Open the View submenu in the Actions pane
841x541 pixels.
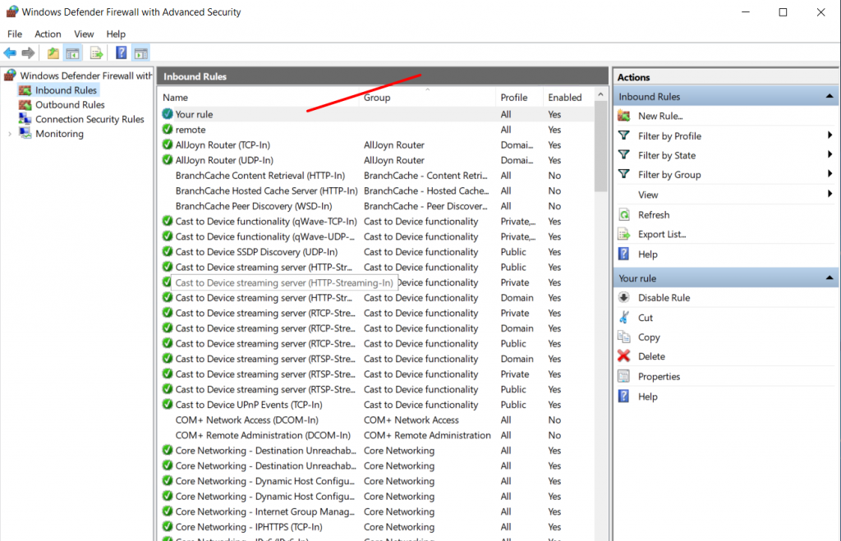(727, 195)
